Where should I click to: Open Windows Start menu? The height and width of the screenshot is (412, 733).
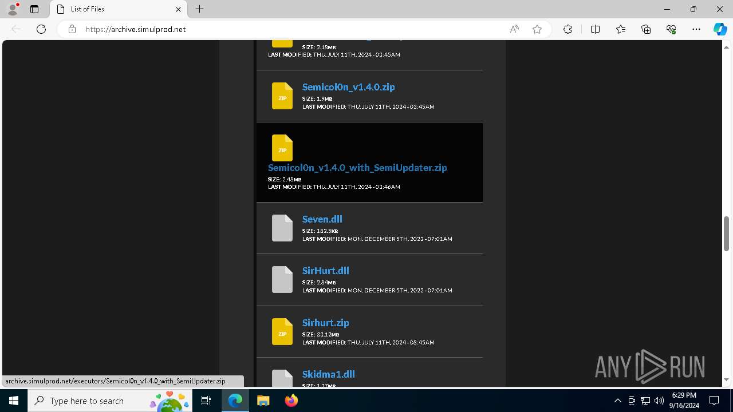pos(14,401)
